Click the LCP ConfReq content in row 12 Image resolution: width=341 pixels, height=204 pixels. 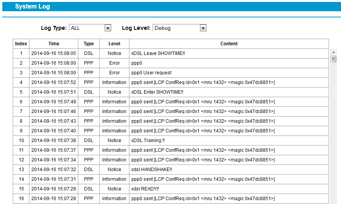pyautogui.click(x=203, y=160)
